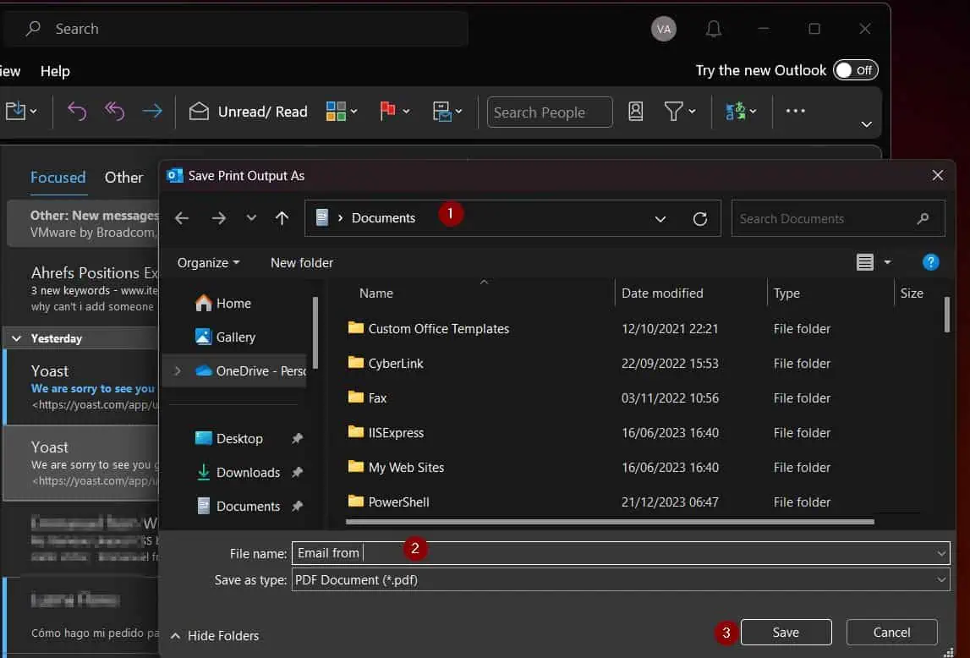Image resolution: width=970 pixels, height=658 pixels.
Task: Click the Change your view icon
Action: coord(865,262)
